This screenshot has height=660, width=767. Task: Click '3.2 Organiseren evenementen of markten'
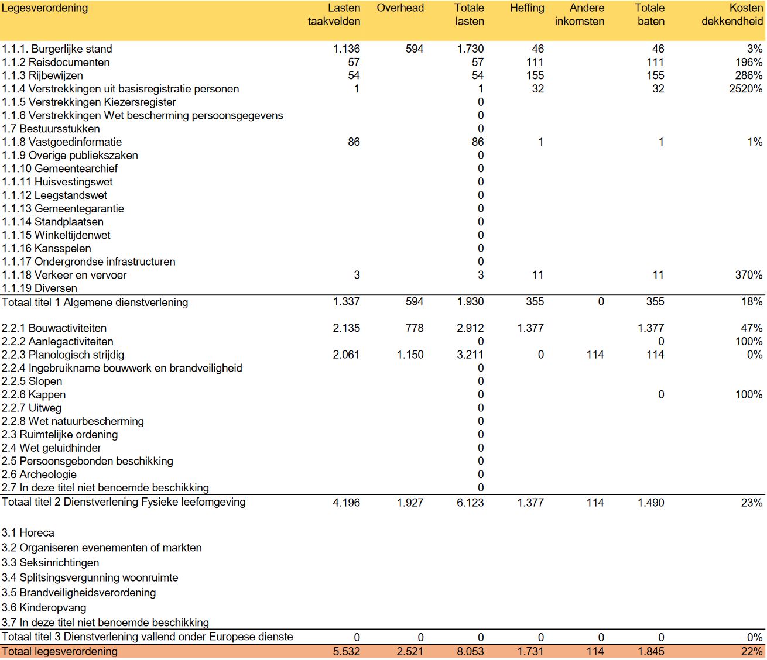coord(102,548)
